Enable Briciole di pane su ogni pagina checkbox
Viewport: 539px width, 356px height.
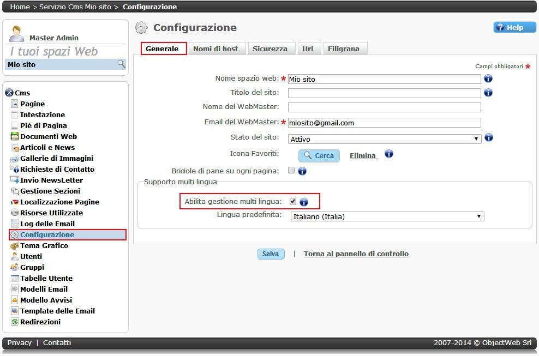(291, 170)
